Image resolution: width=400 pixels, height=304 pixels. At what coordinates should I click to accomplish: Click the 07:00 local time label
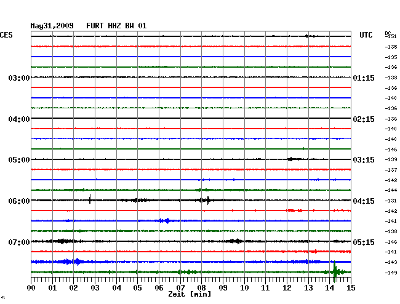point(19,242)
